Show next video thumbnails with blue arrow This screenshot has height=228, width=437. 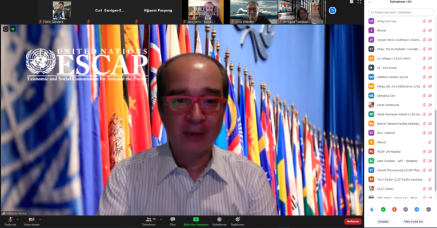tap(332, 11)
